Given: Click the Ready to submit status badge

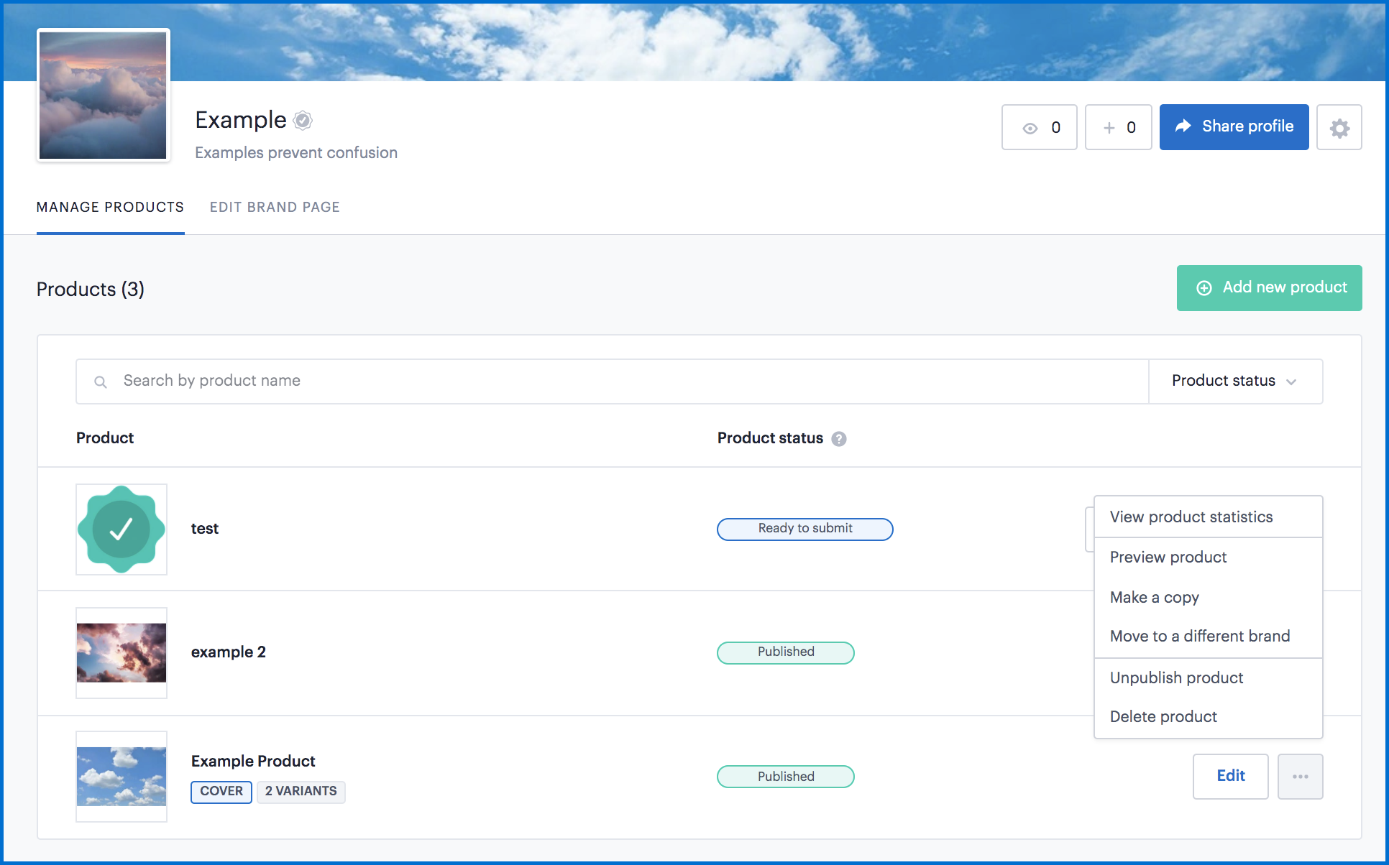Looking at the screenshot, I should (805, 529).
